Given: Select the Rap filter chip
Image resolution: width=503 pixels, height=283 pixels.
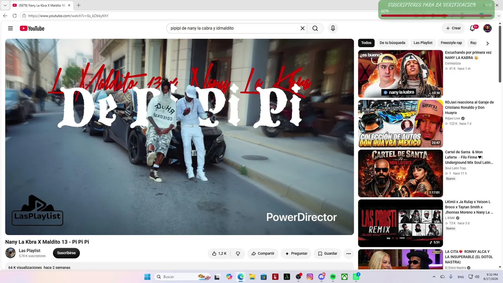Looking at the screenshot, I should [474, 43].
